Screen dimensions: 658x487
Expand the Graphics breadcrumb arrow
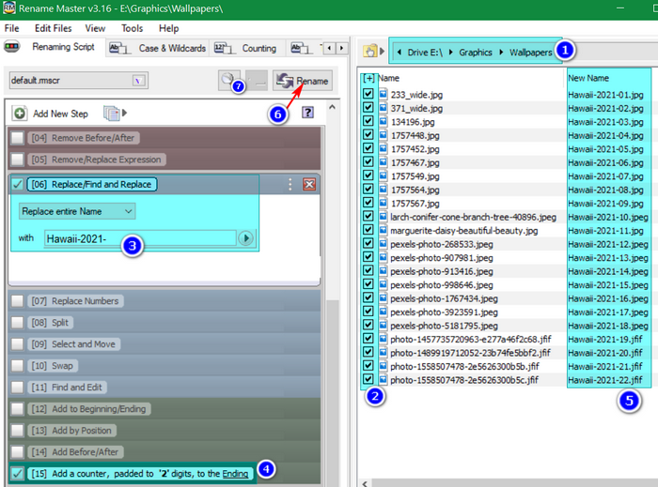click(x=501, y=52)
